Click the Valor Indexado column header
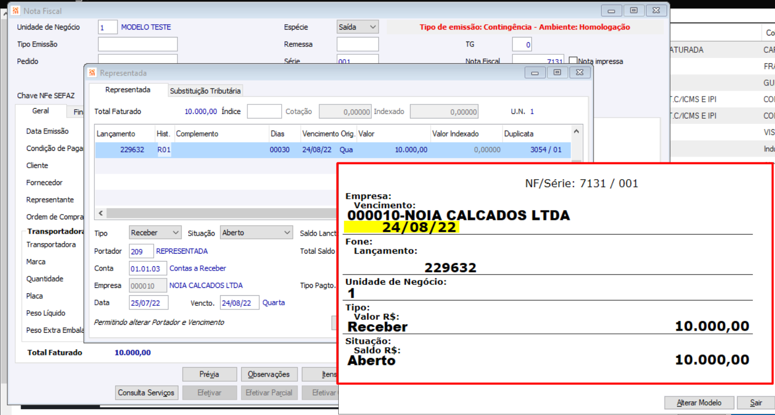Viewport: 775px width, 415px height. 466,134
